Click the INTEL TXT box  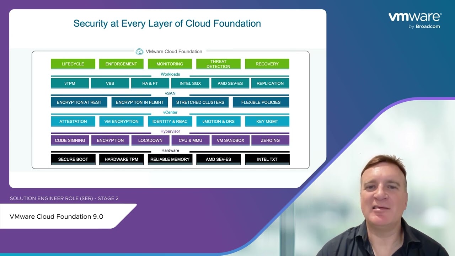click(x=267, y=159)
